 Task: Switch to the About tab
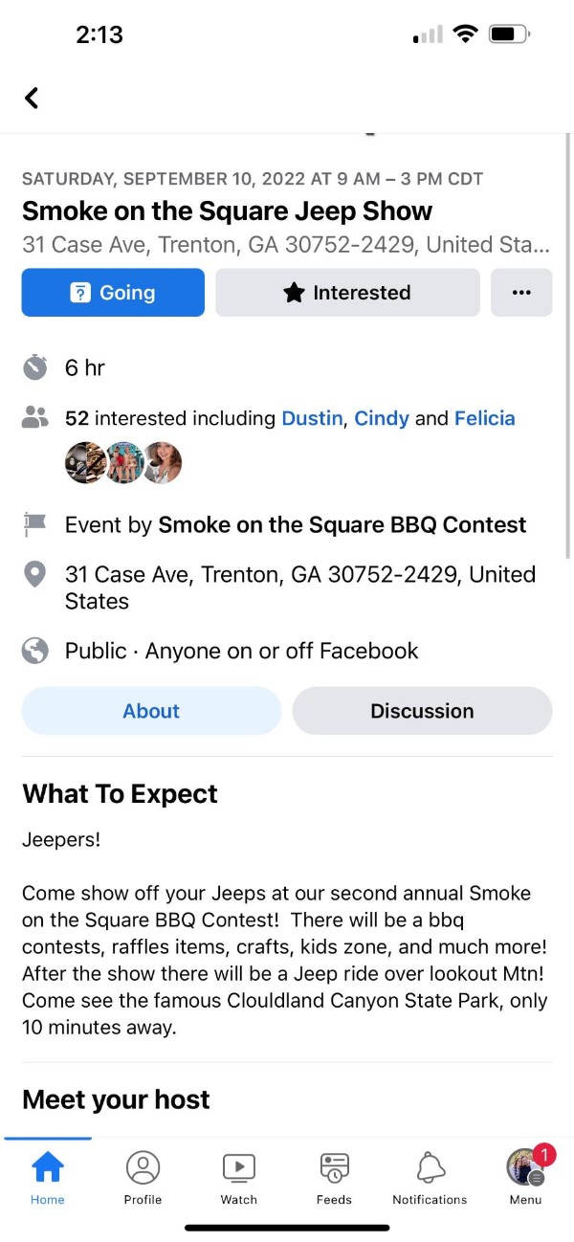point(151,711)
